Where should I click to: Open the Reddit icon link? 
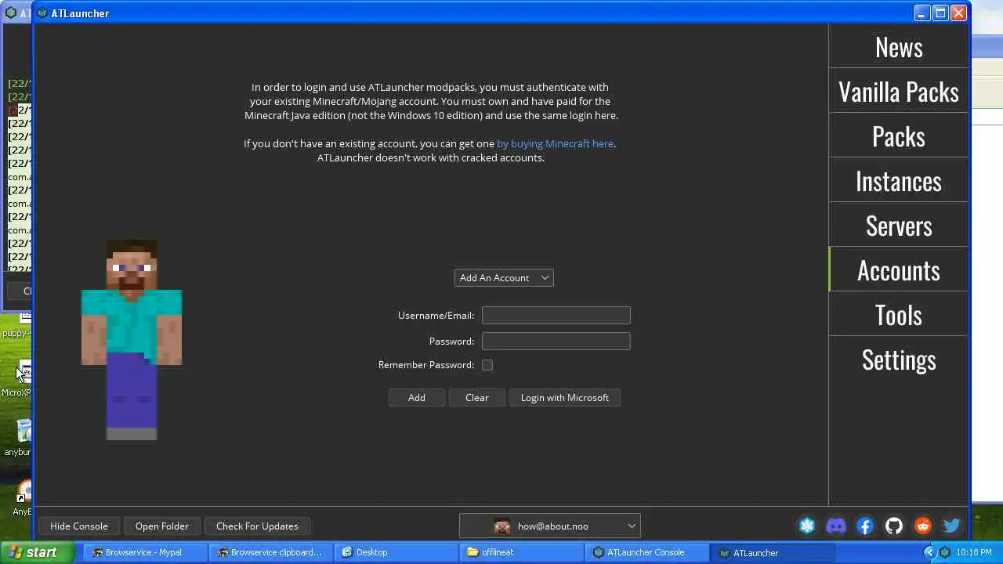pos(923,526)
